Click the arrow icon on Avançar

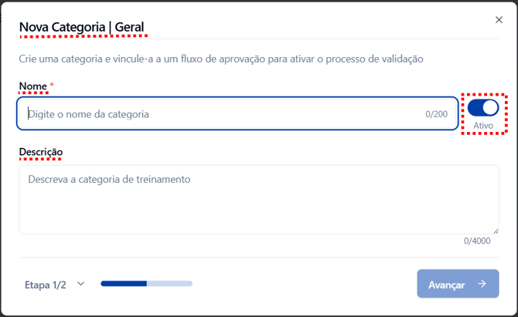pyautogui.click(x=482, y=284)
